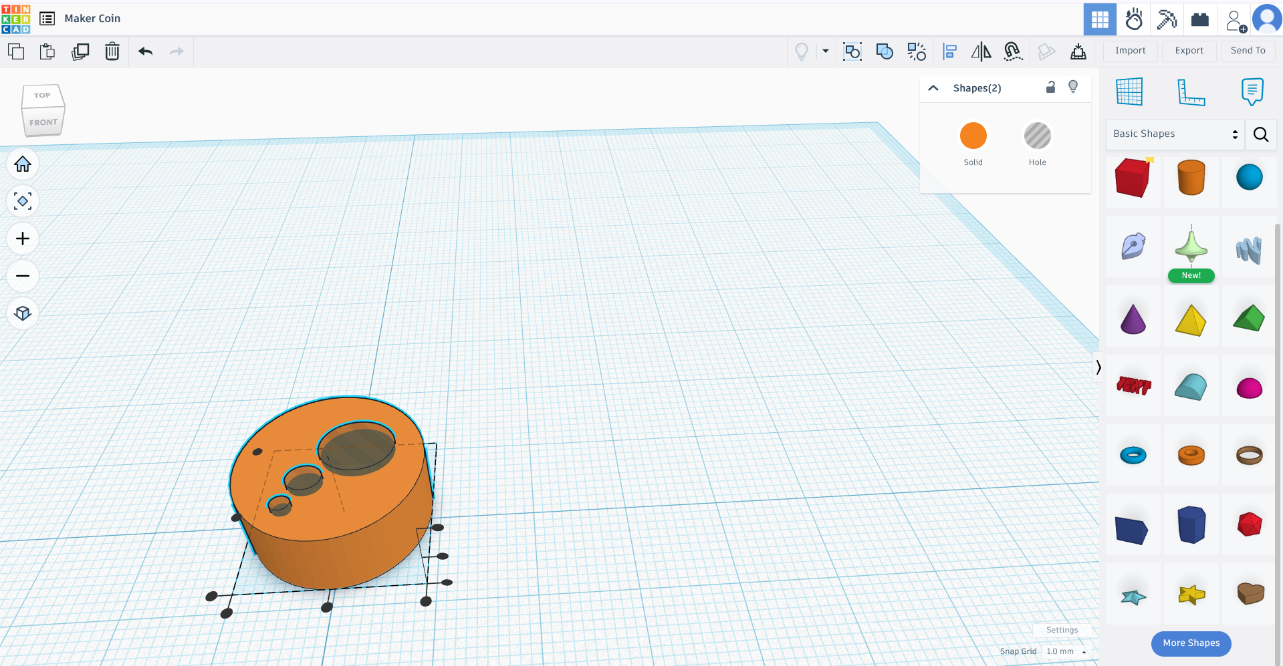Pick the brown Heart shape
The height and width of the screenshot is (666, 1283).
(x=1250, y=593)
